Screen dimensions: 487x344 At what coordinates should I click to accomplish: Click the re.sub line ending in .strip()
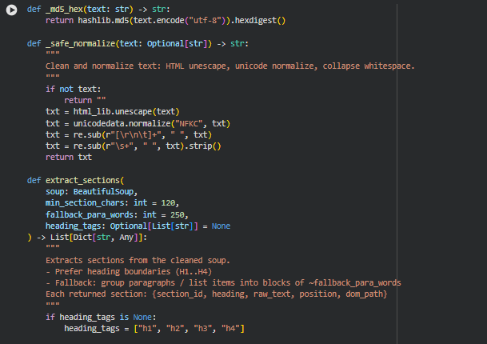coord(133,146)
